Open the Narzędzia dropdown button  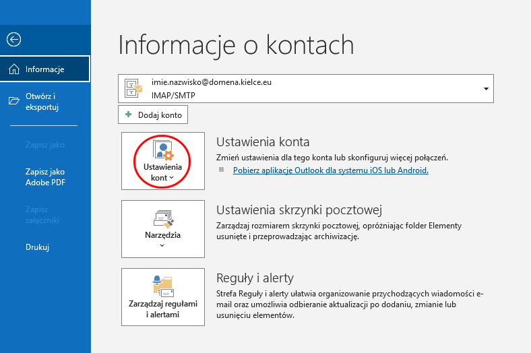click(163, 229)
